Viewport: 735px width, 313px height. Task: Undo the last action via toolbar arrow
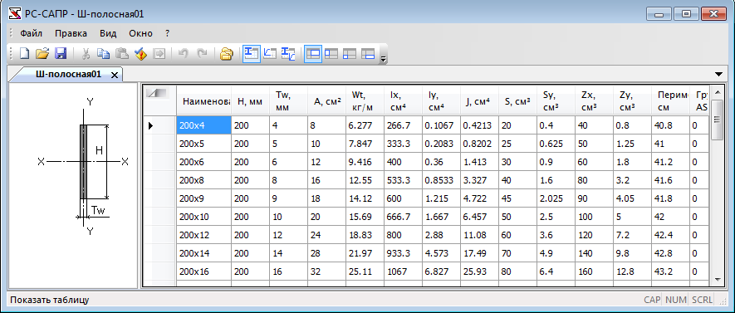[184, 54]
